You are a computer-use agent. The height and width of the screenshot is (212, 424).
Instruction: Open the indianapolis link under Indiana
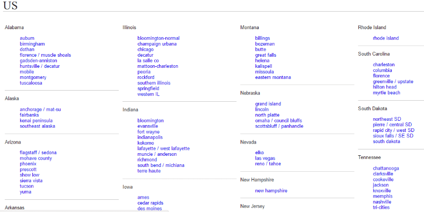(150, 137)
